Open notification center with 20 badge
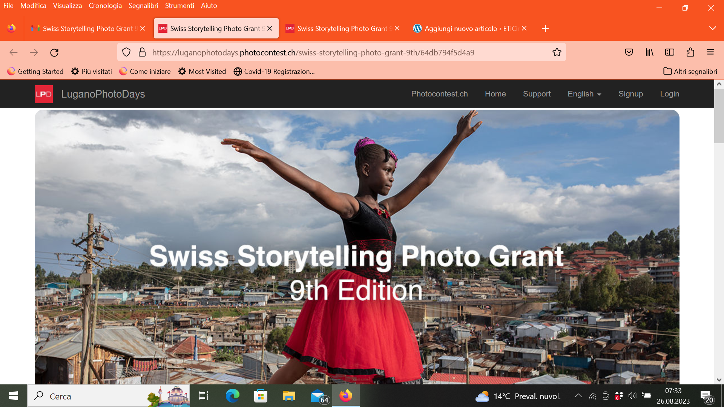 [x=707, y=396]
